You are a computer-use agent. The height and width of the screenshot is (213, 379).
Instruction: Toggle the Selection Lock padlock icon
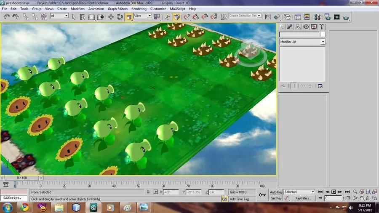148,192
